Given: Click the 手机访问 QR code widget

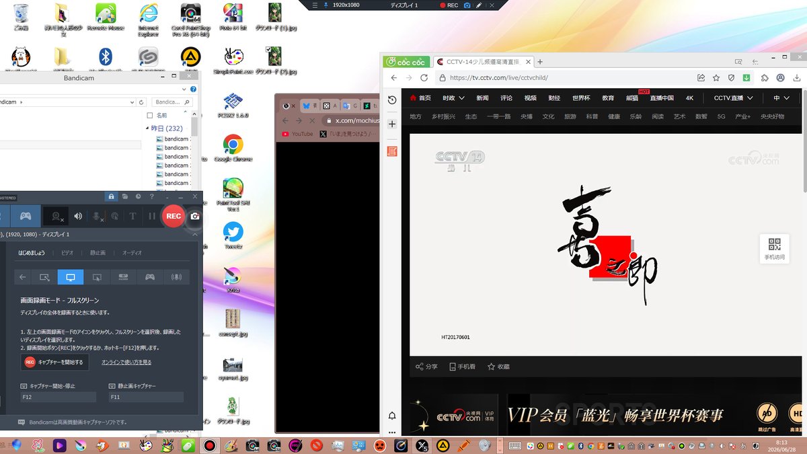Looking at the screenshot, I should click(x=774, y=249).
